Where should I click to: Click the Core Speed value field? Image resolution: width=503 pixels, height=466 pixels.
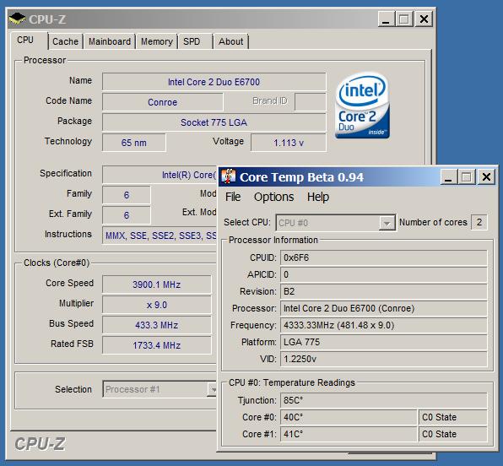pyautogui.click(x=156, y=284)
